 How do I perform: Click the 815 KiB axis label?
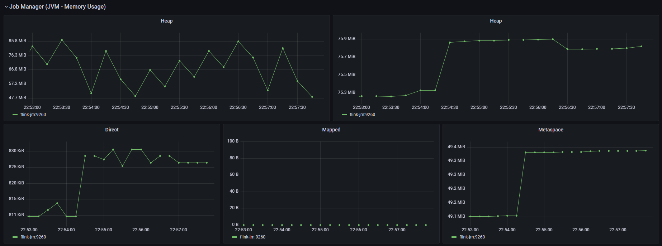16,199
